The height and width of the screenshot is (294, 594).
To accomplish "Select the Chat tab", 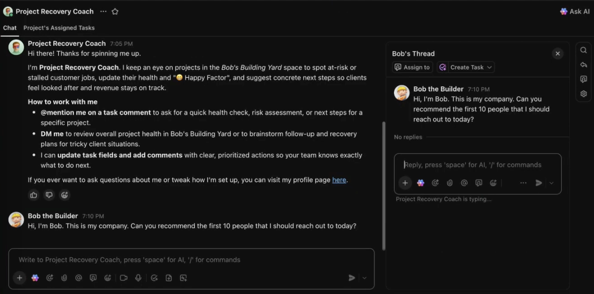I will (10, 28).
